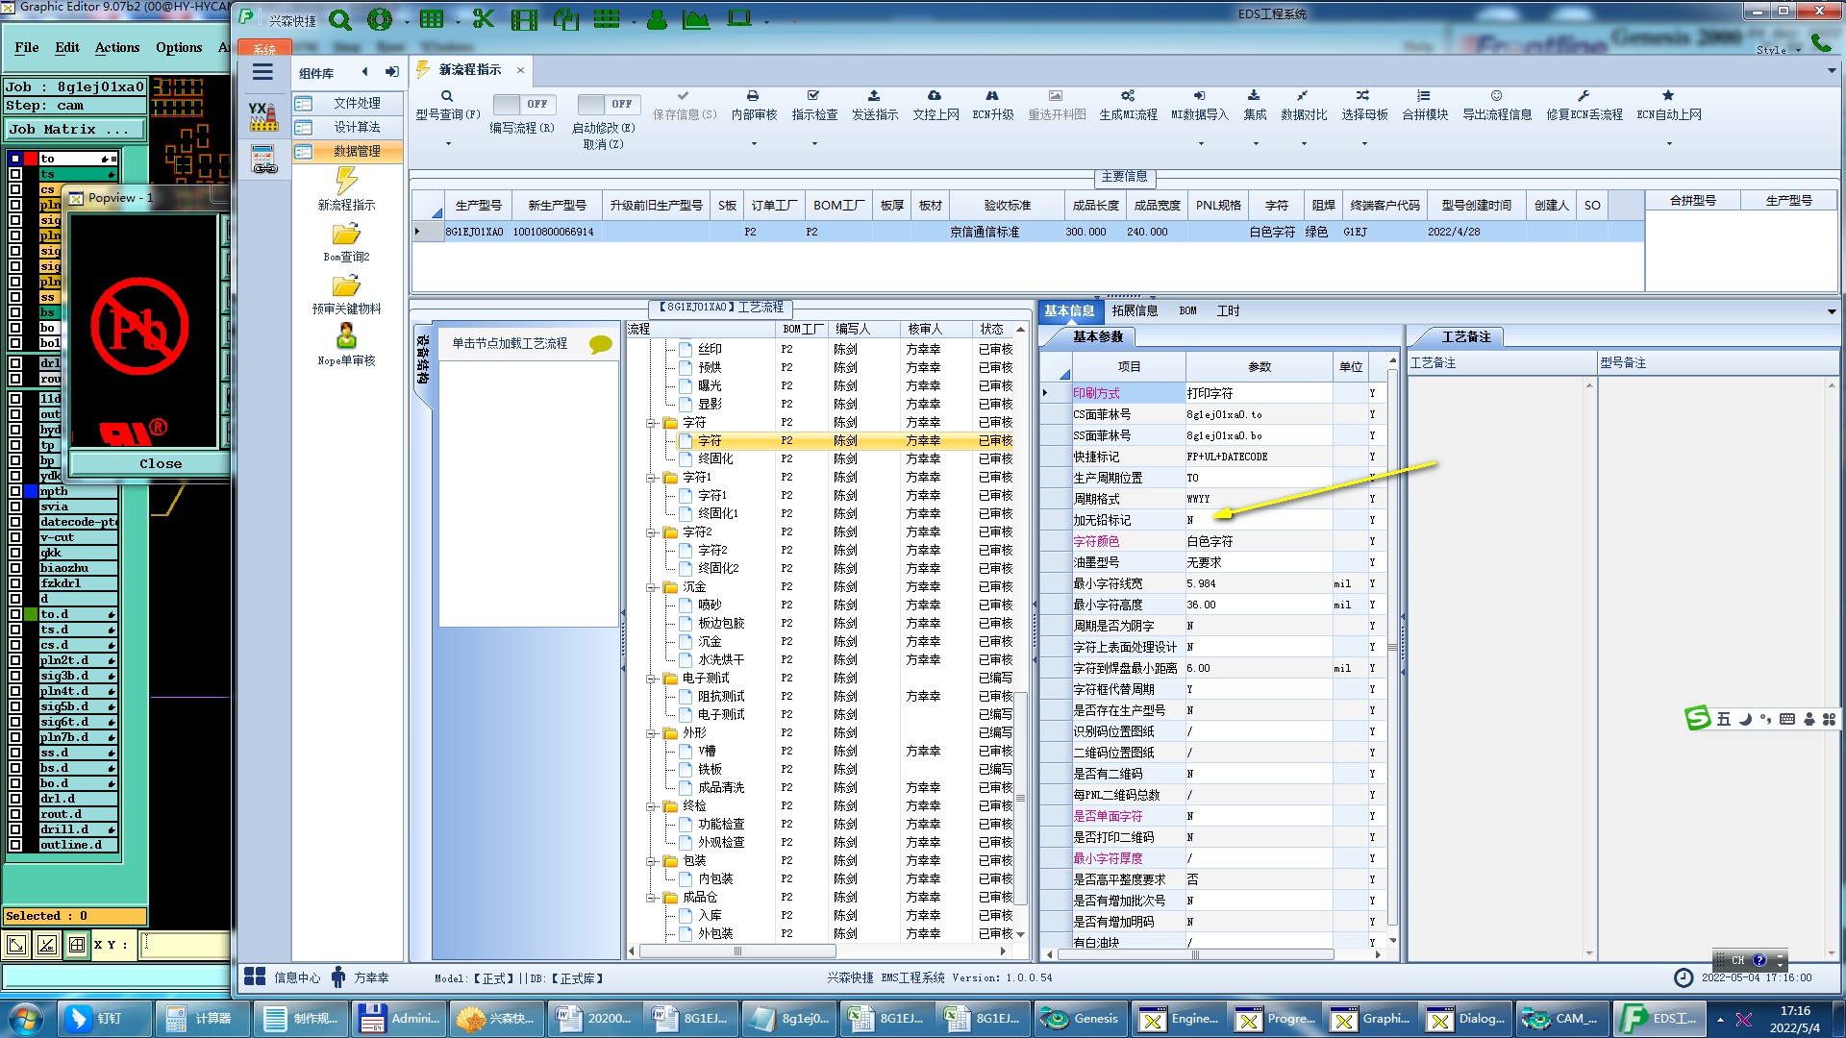The width and height of the screenshot is (1846, 1038).
Task: Open dropdown arrow under 内部审核
Action: (x=754, y=144)
